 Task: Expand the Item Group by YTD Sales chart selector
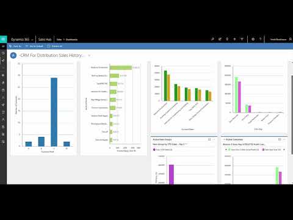pyautogui.click(x=186, y=144)
